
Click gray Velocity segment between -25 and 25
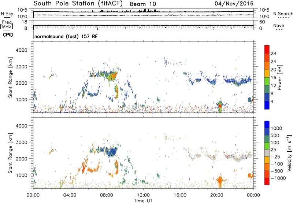267,153
